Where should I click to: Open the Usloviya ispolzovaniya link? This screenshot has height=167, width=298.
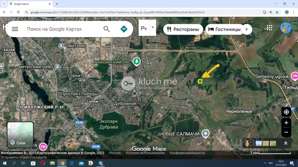[x=145, y=153]
